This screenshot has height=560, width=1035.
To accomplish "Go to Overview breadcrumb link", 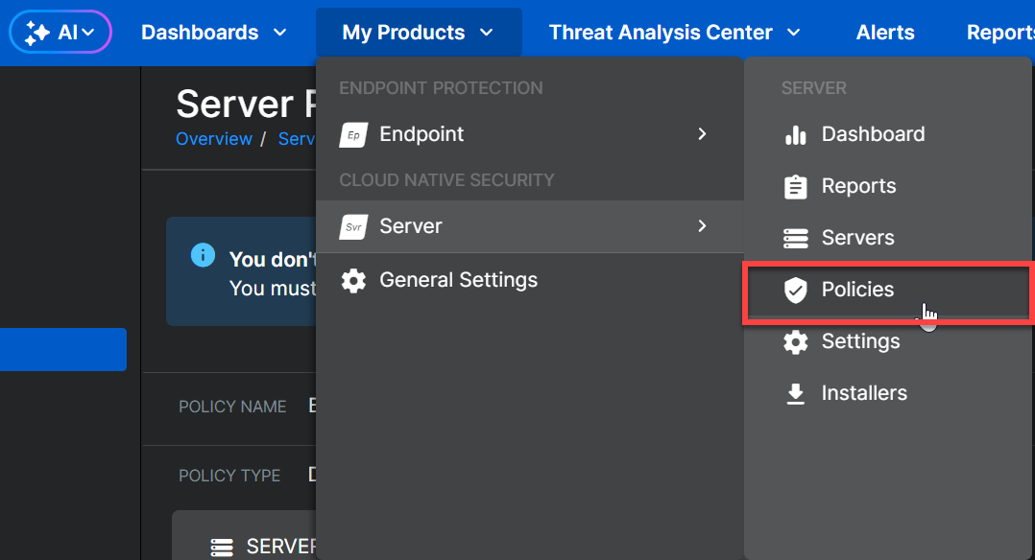I will tap(213, 139).
